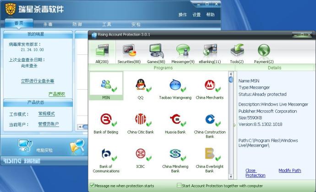Click the Rising lion logo
The height and width of the screenshot is (192, 316).
11,9
